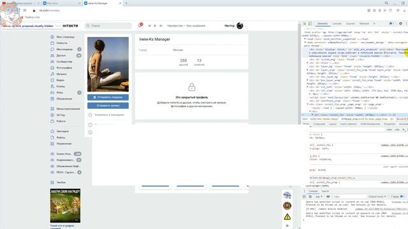The image size is (408, 229).
Task: Click Сохранить в закладках star link
Action: coord(106,114)
